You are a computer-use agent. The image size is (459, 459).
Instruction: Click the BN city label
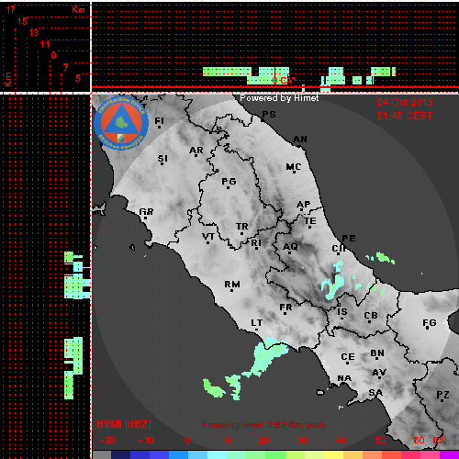[x=377, y=353]
